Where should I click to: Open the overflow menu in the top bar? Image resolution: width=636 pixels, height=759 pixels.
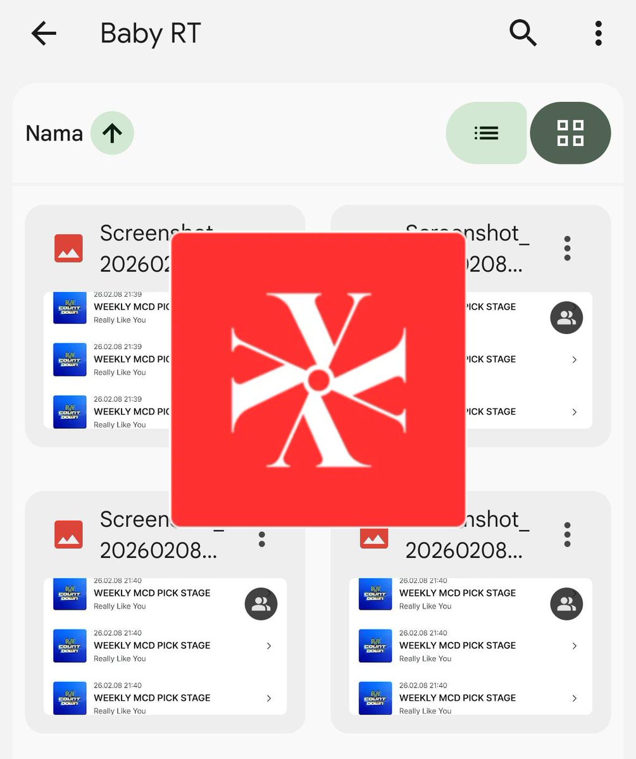(x=597, y=33)
